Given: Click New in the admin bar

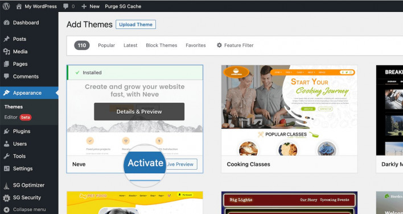Looking at the screenshot, I should 94,6.
